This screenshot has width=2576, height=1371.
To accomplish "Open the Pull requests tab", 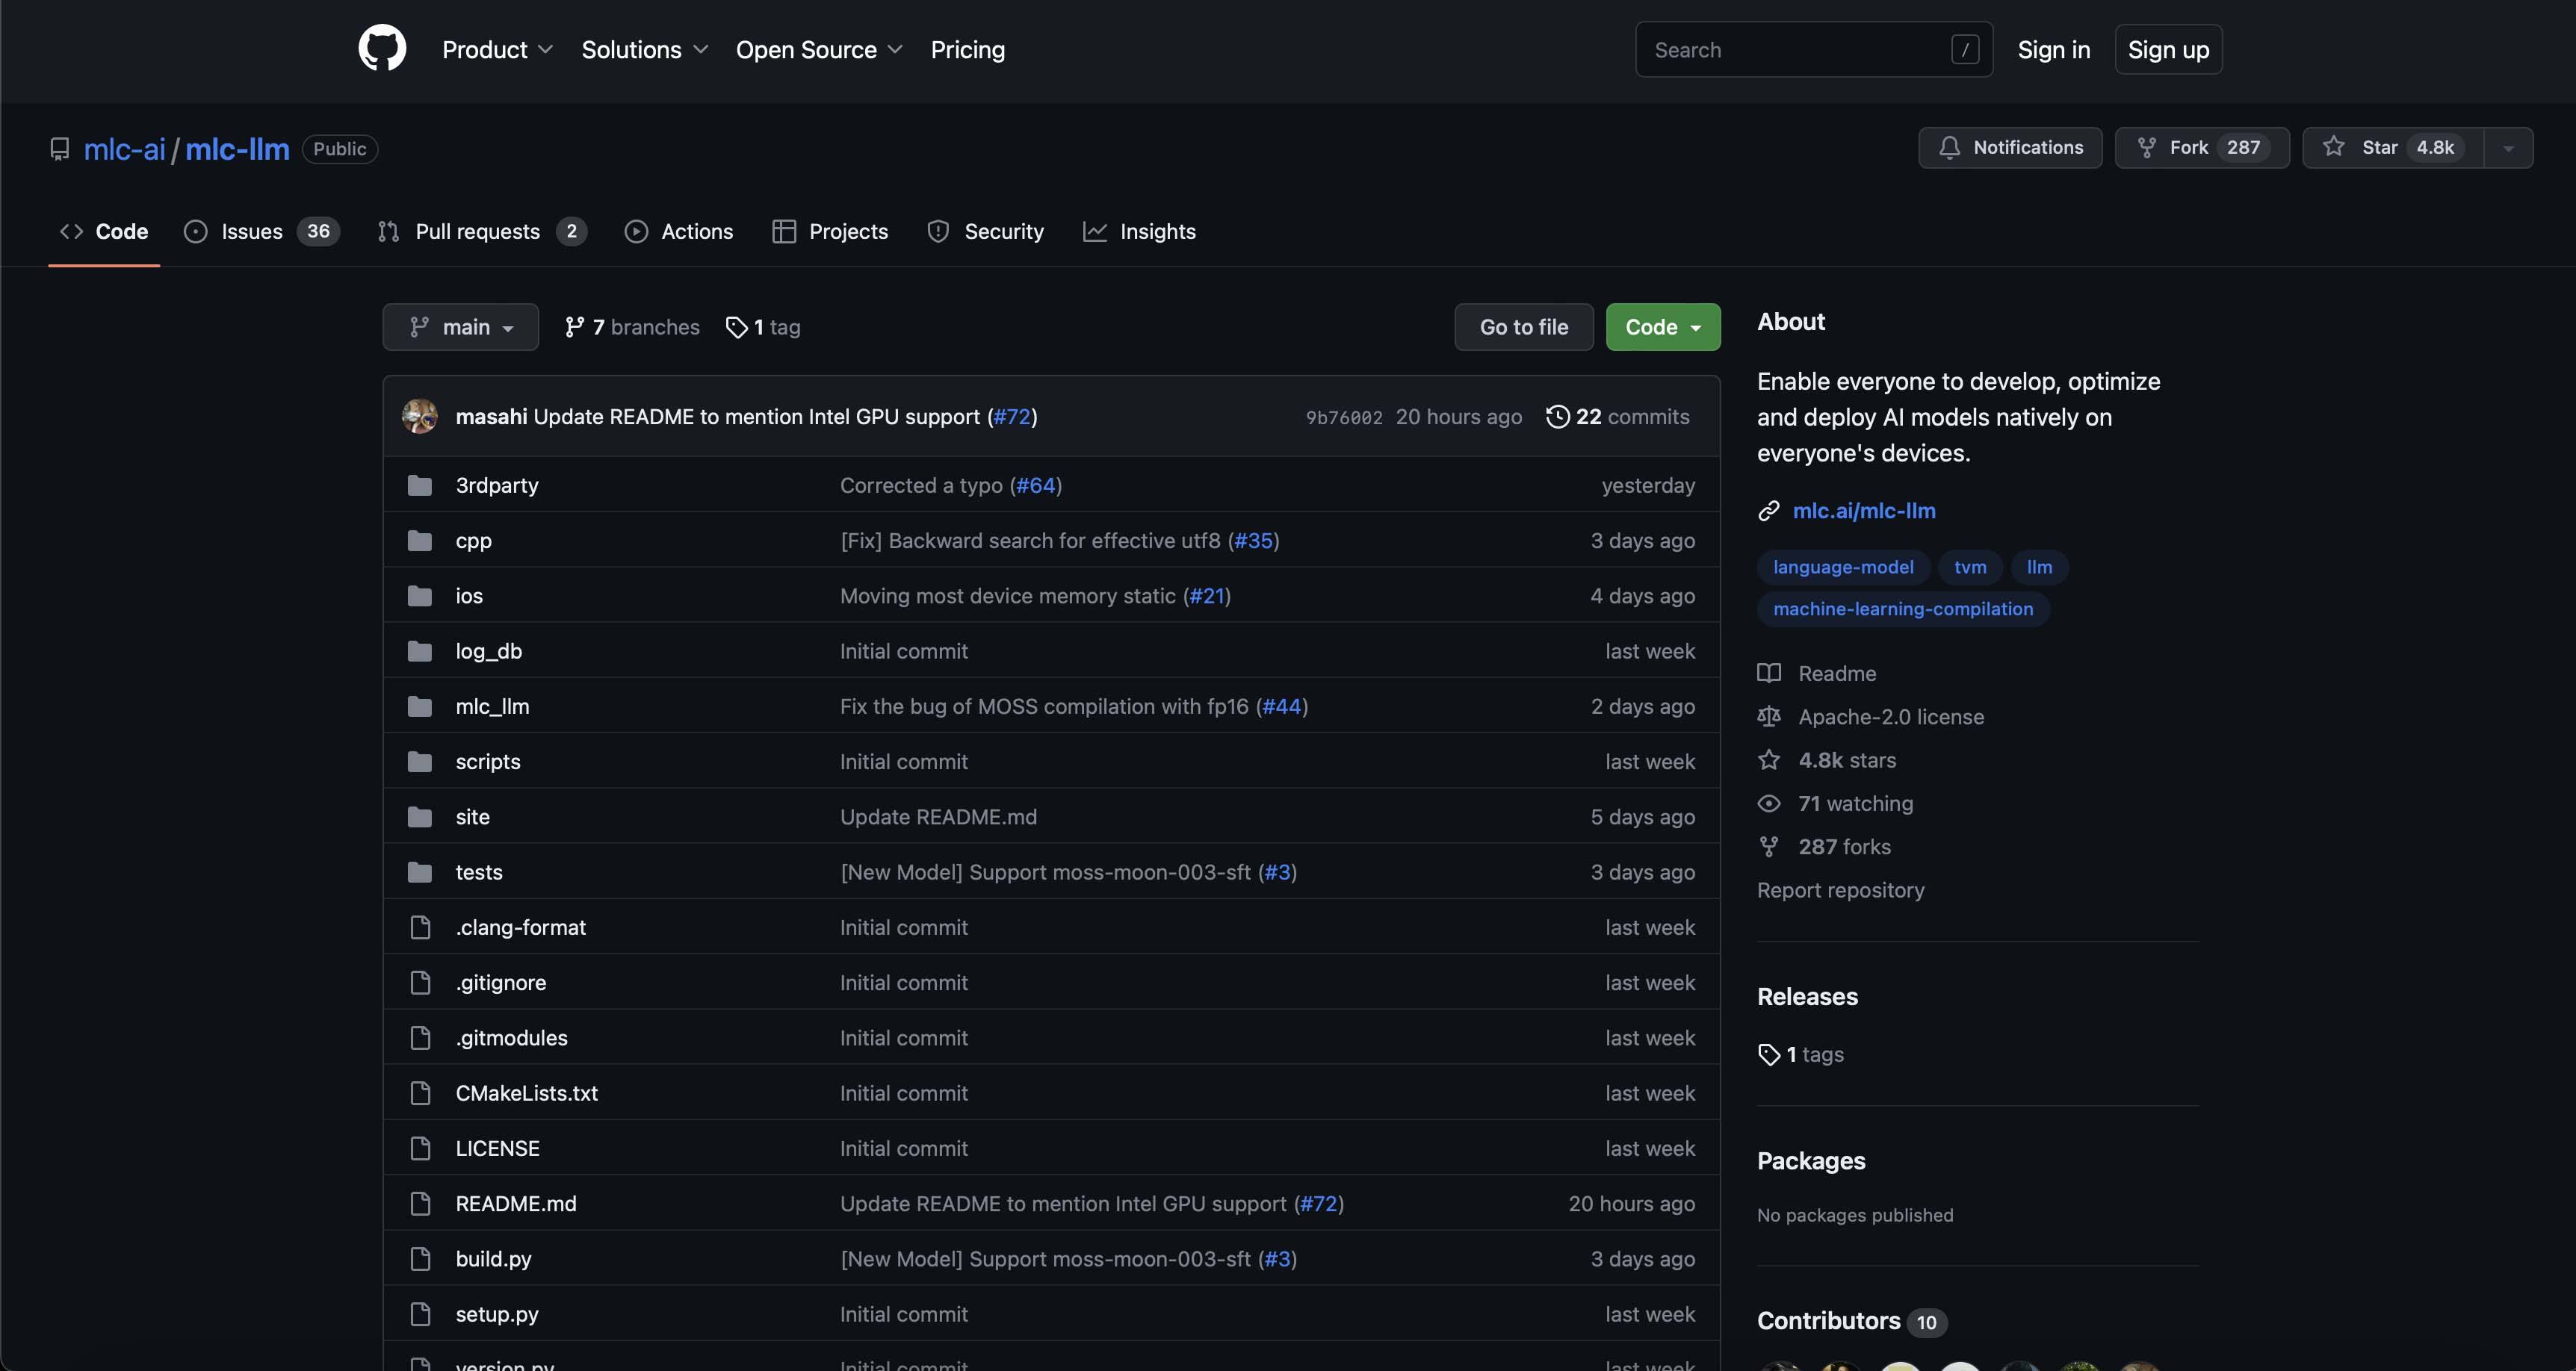I will tap(477, 231).
